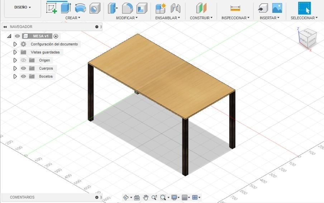Collapse the NAVEGADOR panel arrows
The height and width of the screenshot is (203, 324).
click(5, 27)
